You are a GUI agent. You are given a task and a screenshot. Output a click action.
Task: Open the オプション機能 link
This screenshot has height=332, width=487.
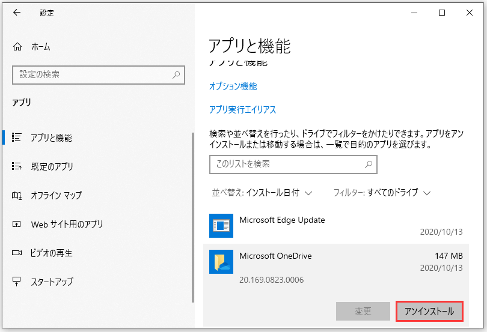233,86
